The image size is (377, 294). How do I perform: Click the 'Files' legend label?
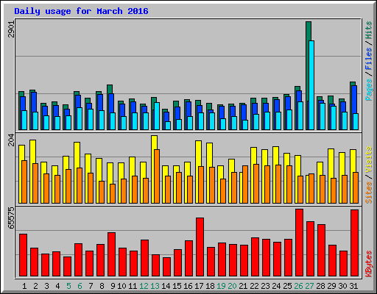pyautogui.click(x=369, y=59)
